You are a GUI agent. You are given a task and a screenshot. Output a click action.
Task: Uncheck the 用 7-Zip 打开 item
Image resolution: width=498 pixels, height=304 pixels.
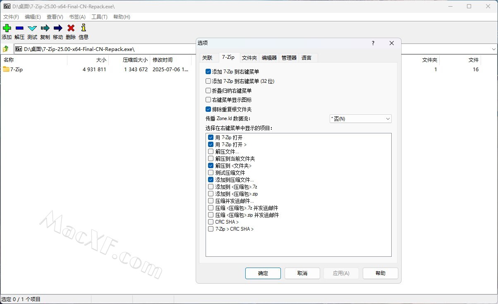coord(211,138)
